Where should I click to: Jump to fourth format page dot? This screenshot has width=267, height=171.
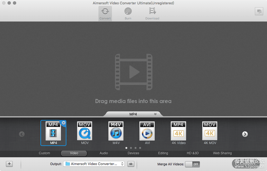(140, 148)
